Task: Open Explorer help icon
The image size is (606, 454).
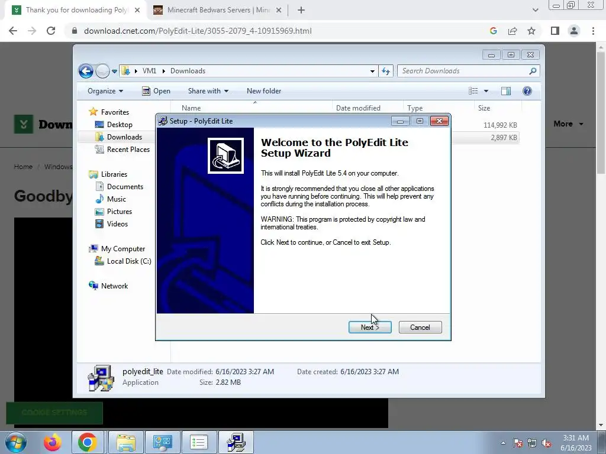Action: tap(527, 91)
